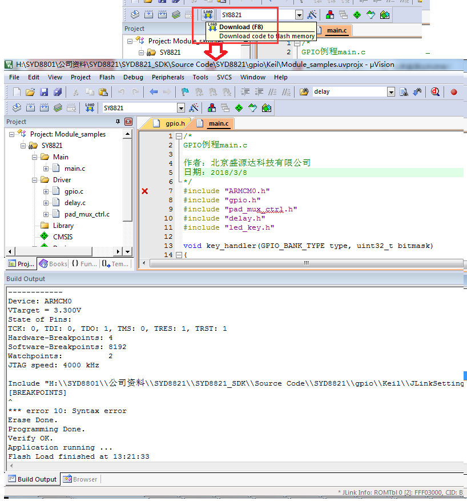Expand pad_mux_ctrl.c node in project tree
Viewport: 467px width, 501px height.
pyautogui.click(x=46, y=214)
